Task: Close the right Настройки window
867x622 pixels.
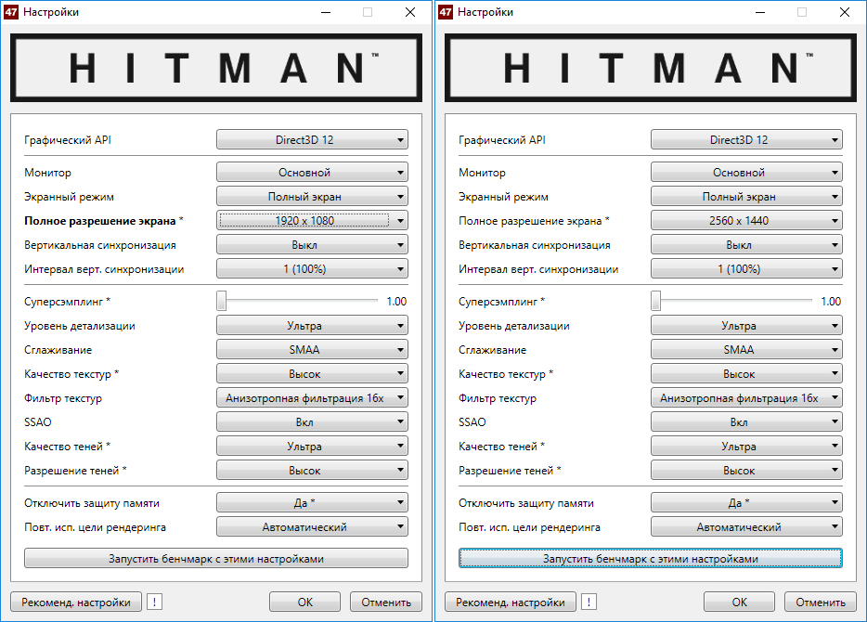Action: [845, 12]
